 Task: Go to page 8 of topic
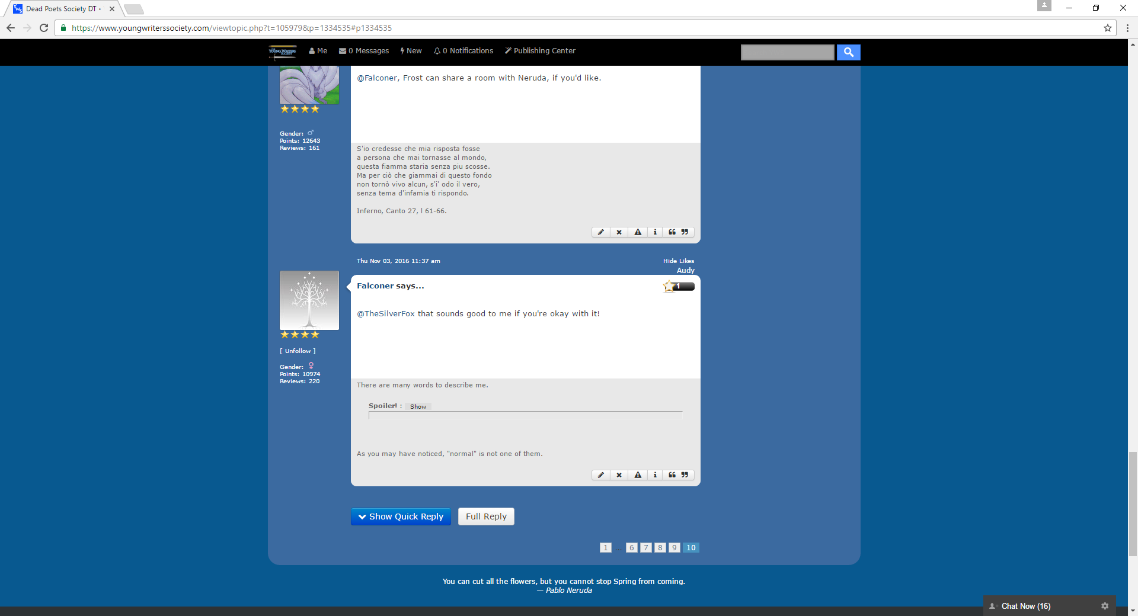pos(660,548)
